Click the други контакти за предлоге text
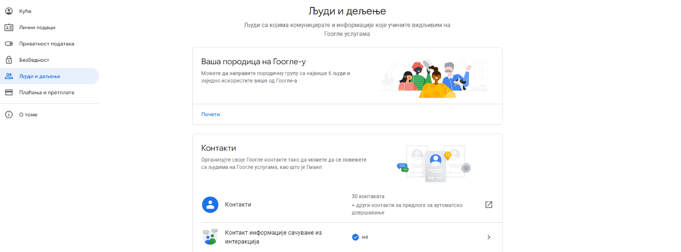The image size is (681, 252). tap(407, 209)
